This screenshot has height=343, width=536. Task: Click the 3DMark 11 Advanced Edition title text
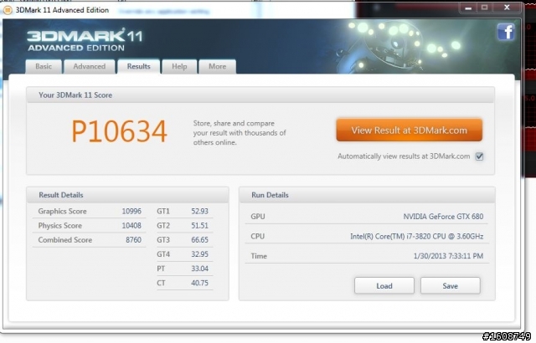pos(62,10)
